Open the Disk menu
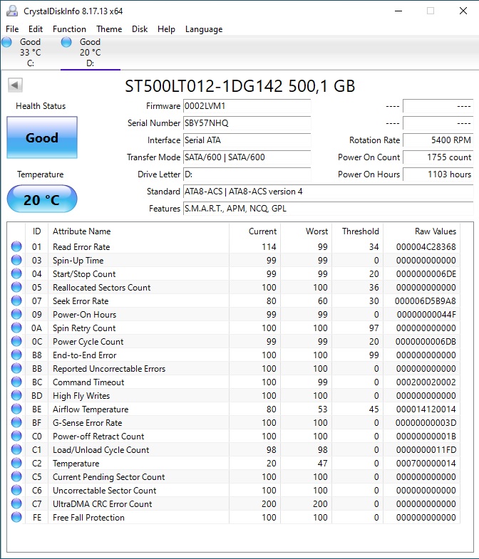 (x=140, y=29)
